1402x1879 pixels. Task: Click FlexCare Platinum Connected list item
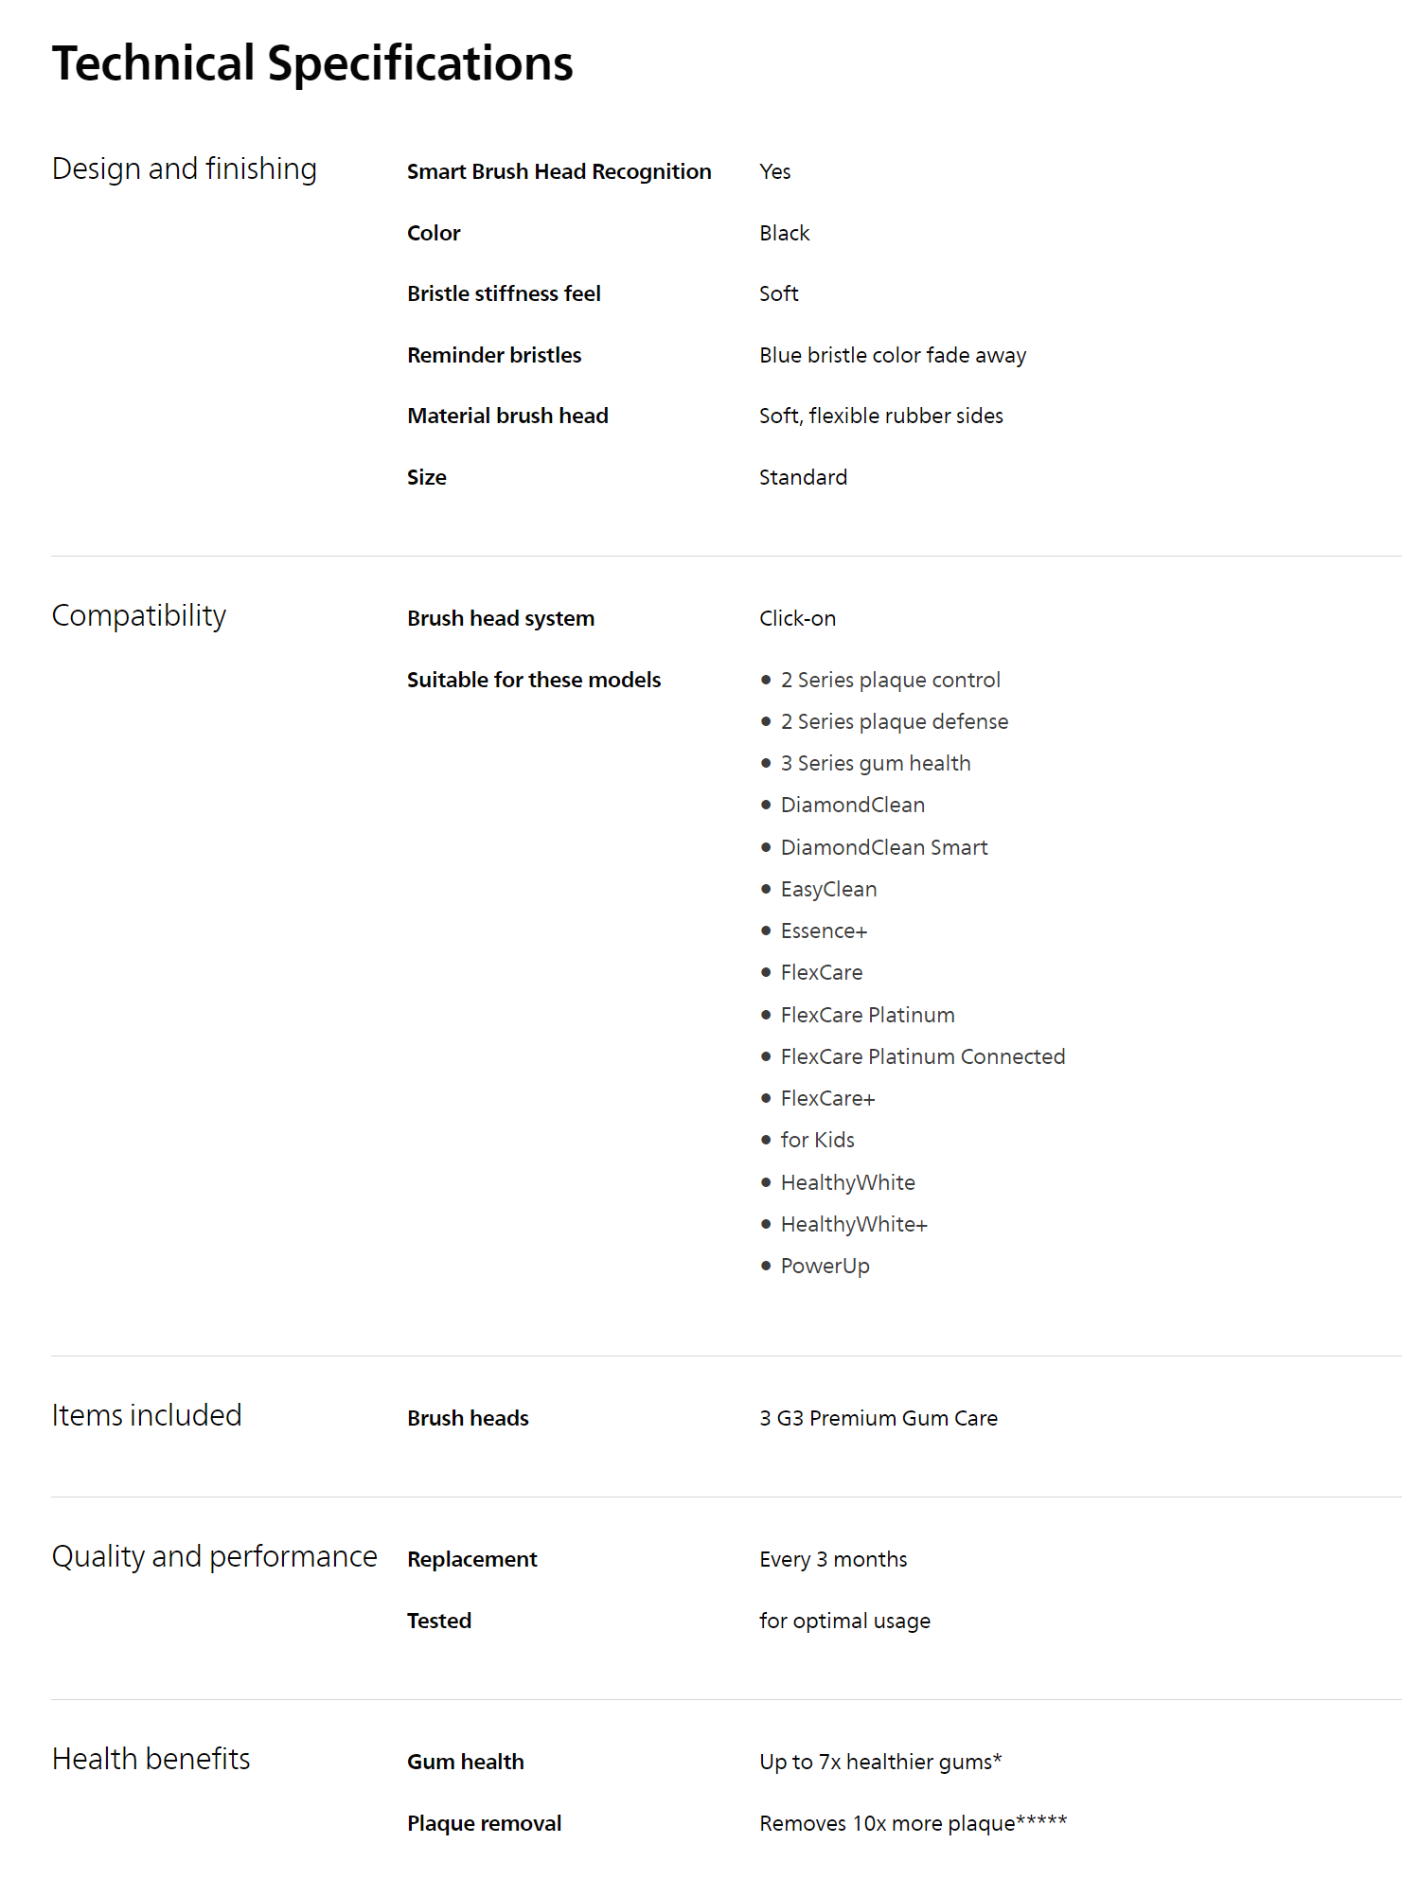[x=922, y=1056]
